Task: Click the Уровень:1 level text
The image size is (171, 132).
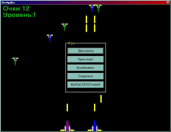Action: pyautogui.click(x=19, y=15)
